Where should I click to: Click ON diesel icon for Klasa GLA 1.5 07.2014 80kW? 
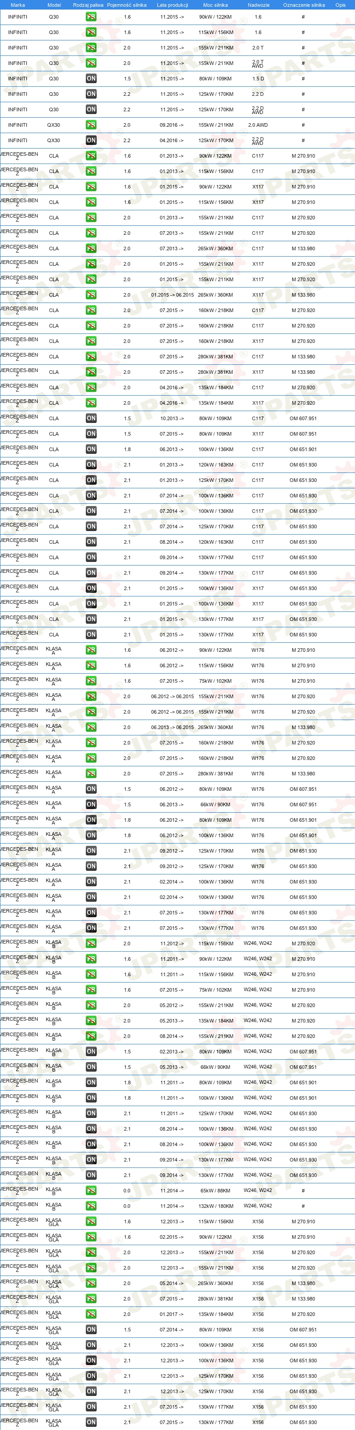91,1330
